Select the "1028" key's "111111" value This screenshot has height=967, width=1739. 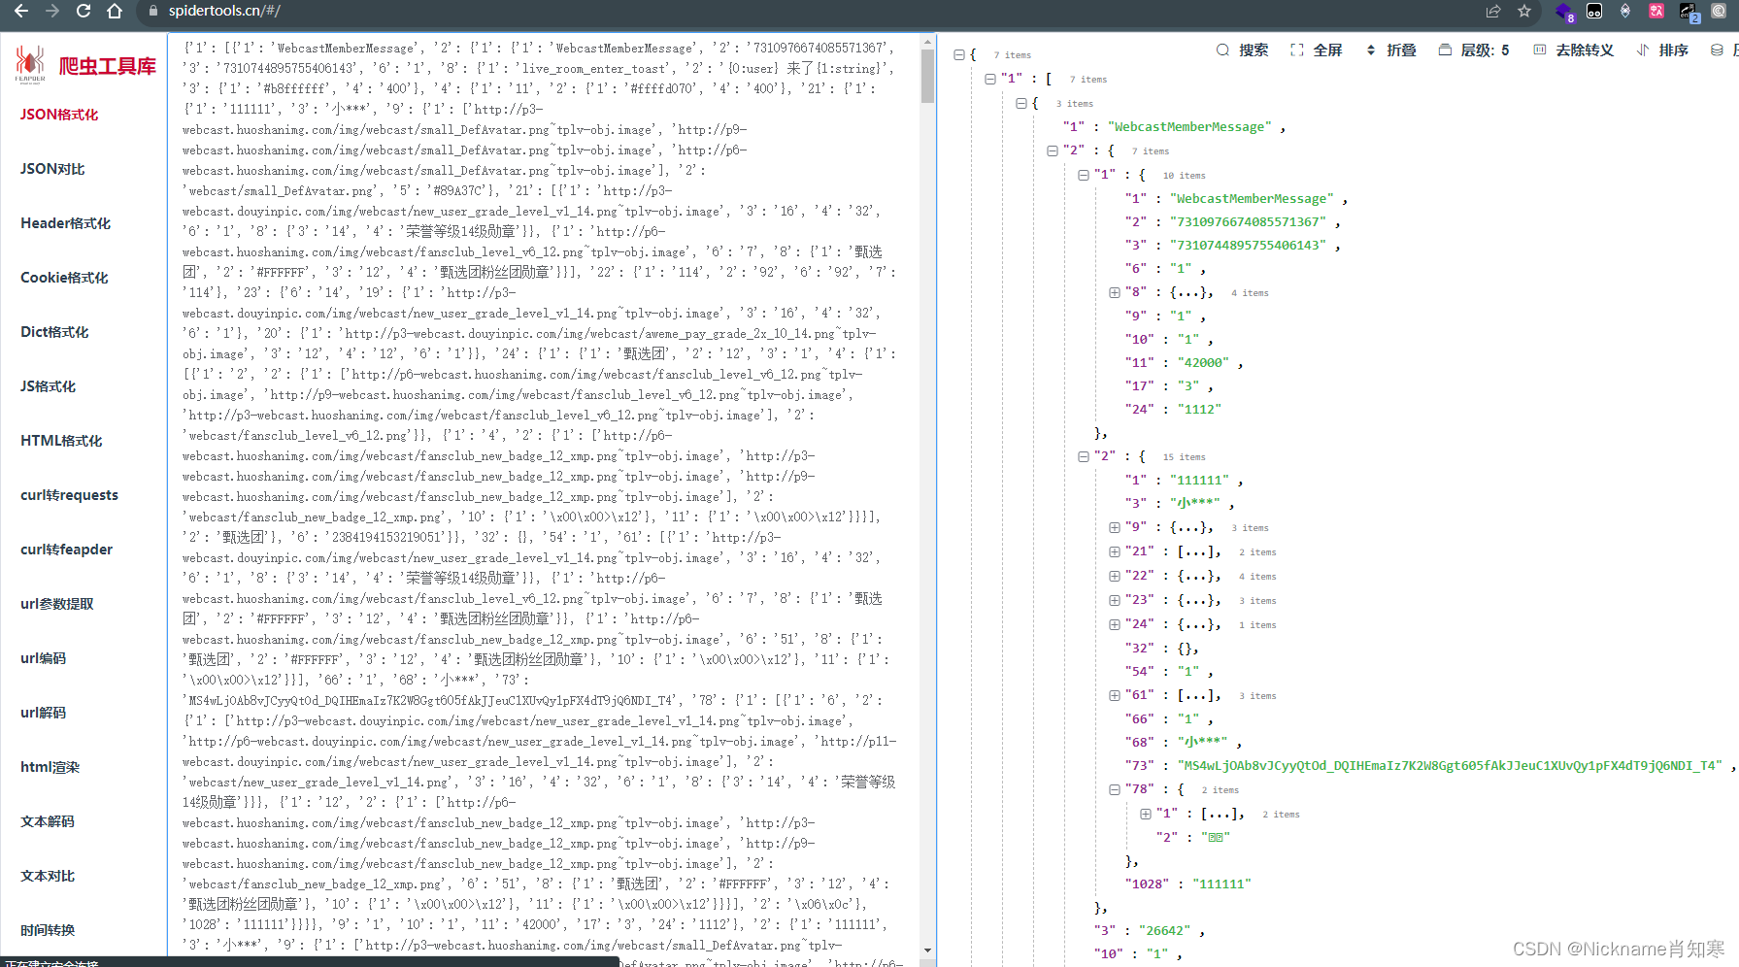point(1221,884)
